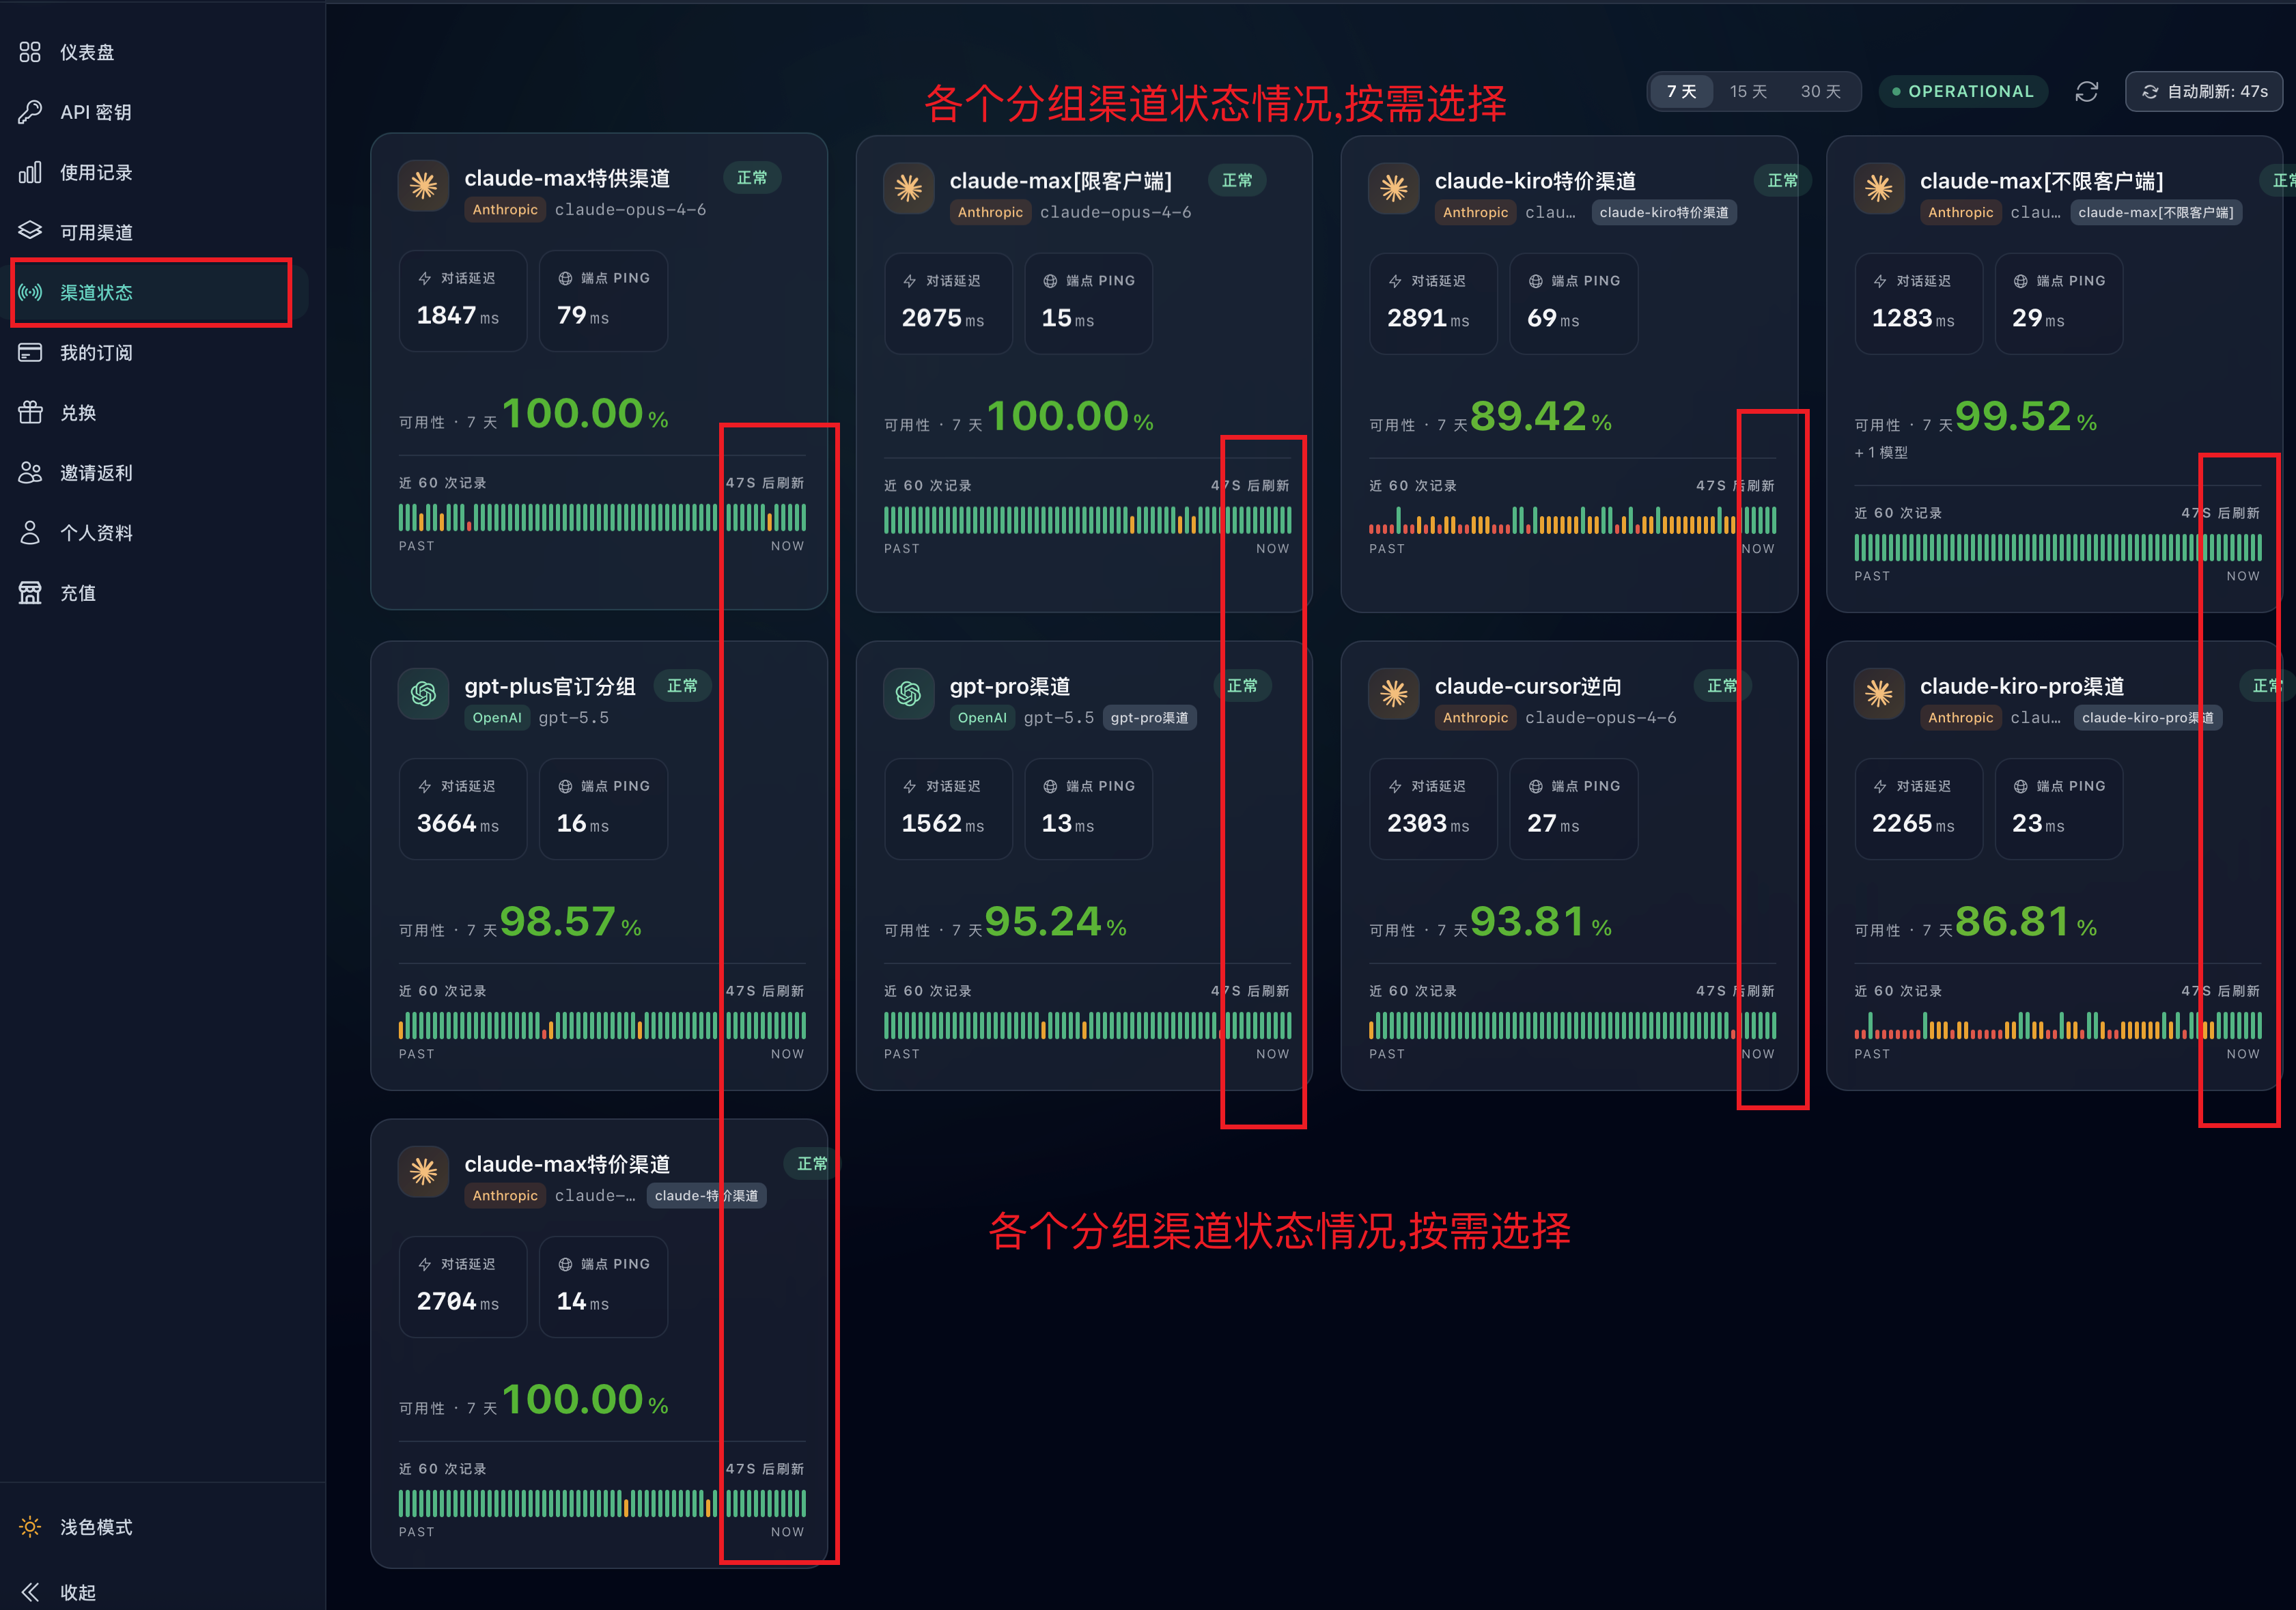The width and height of the screenshot is (2296, 1610).
Task: Click the 邀请返利 users icon
Action: pyautogui.click(x=30, y=472)
